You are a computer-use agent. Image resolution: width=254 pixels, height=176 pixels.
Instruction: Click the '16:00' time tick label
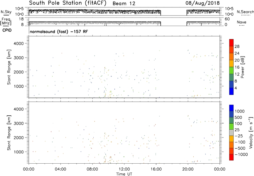(x=156, y=169)
